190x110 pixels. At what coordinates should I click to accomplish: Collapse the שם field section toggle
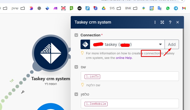coord(76,67)
